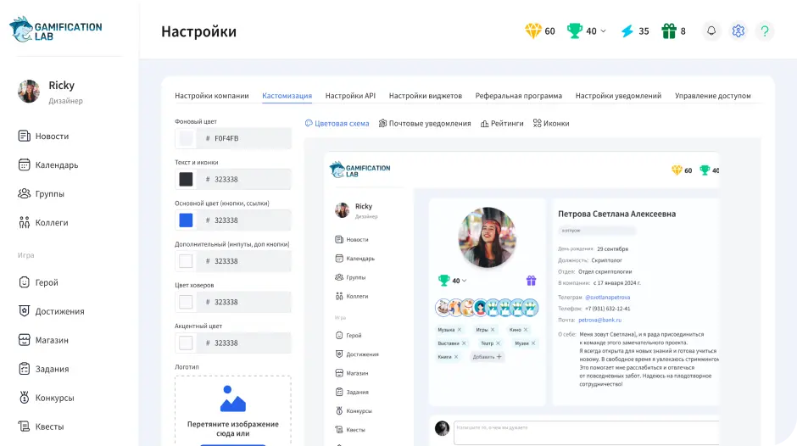Click the Дополнительный color swatch
797x446 pixels.
[x=186, y=261]
